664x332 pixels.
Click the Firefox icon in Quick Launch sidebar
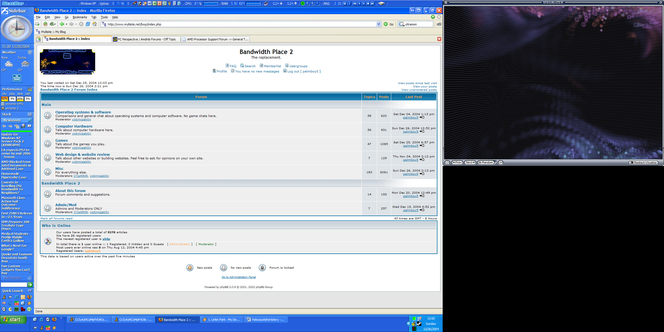(x=29, y=297)
